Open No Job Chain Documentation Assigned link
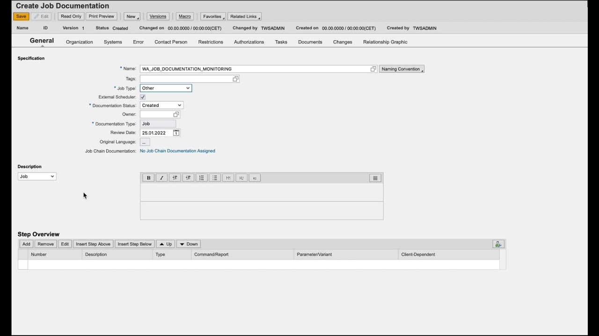 tap(177, 151)
